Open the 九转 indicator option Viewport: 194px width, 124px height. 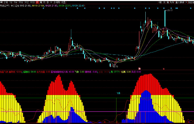pyautogui.click(x=172, y=2)
